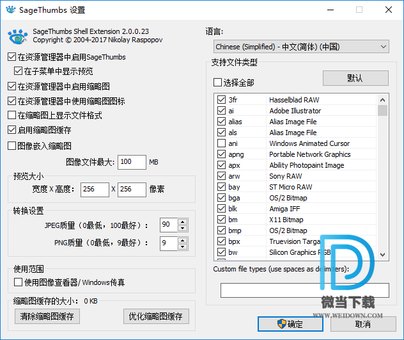The image size is (404, 340).
Task: Click the JPEG quality value field 90
Action: (169, 225)
